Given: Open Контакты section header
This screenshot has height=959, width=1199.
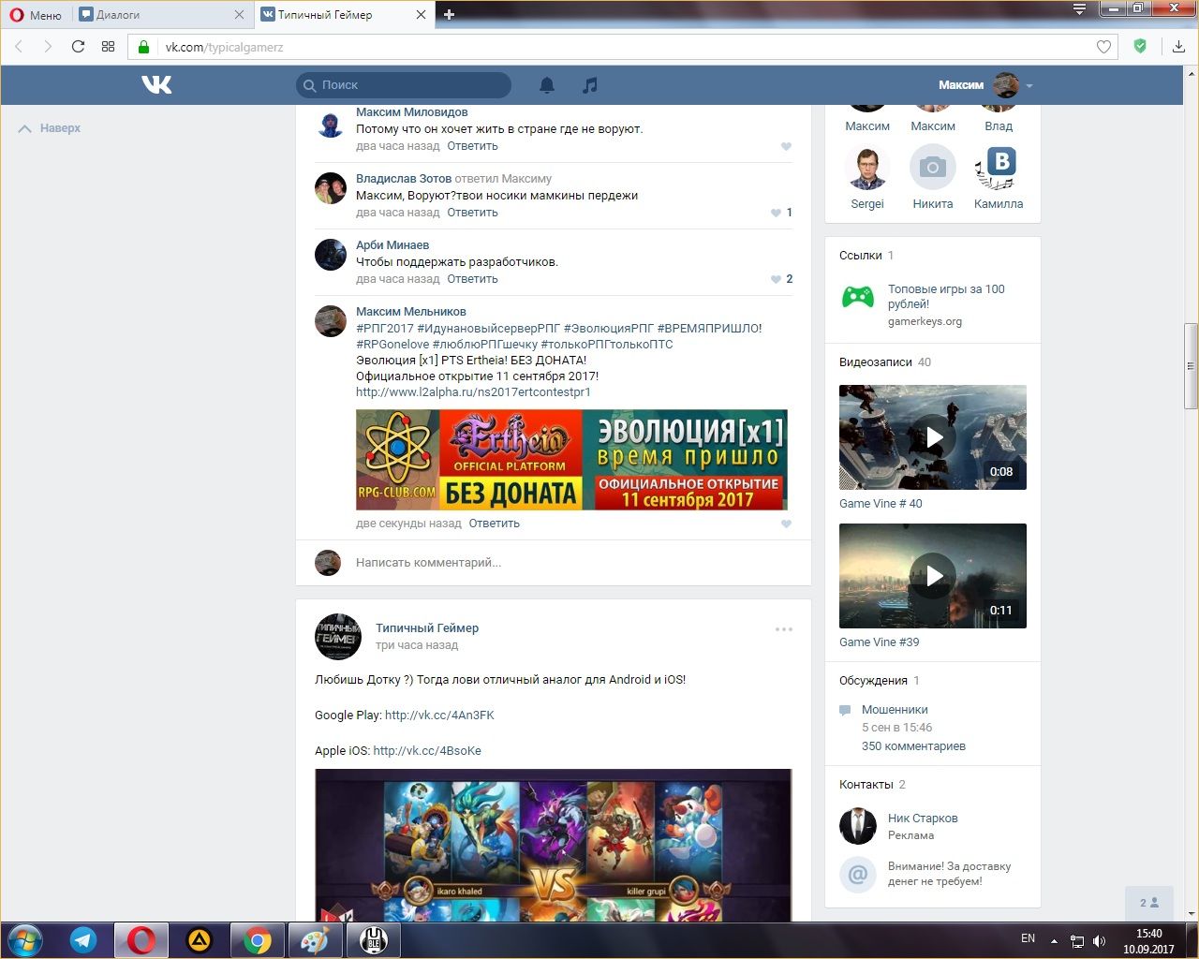Looking at the screenshot, I should (x=866, y=785).
